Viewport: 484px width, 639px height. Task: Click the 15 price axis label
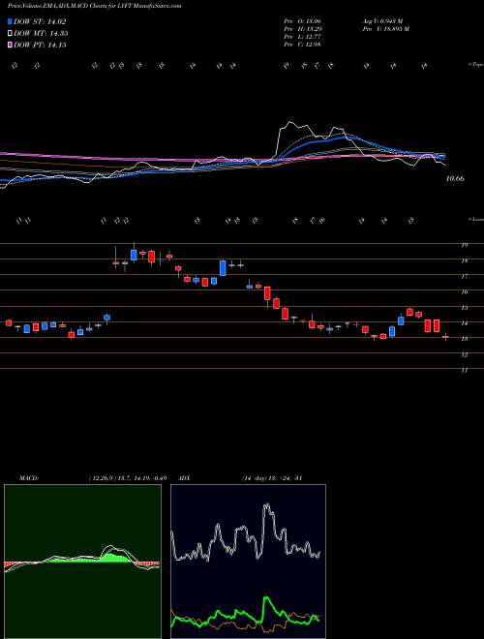tap(464, 307)
